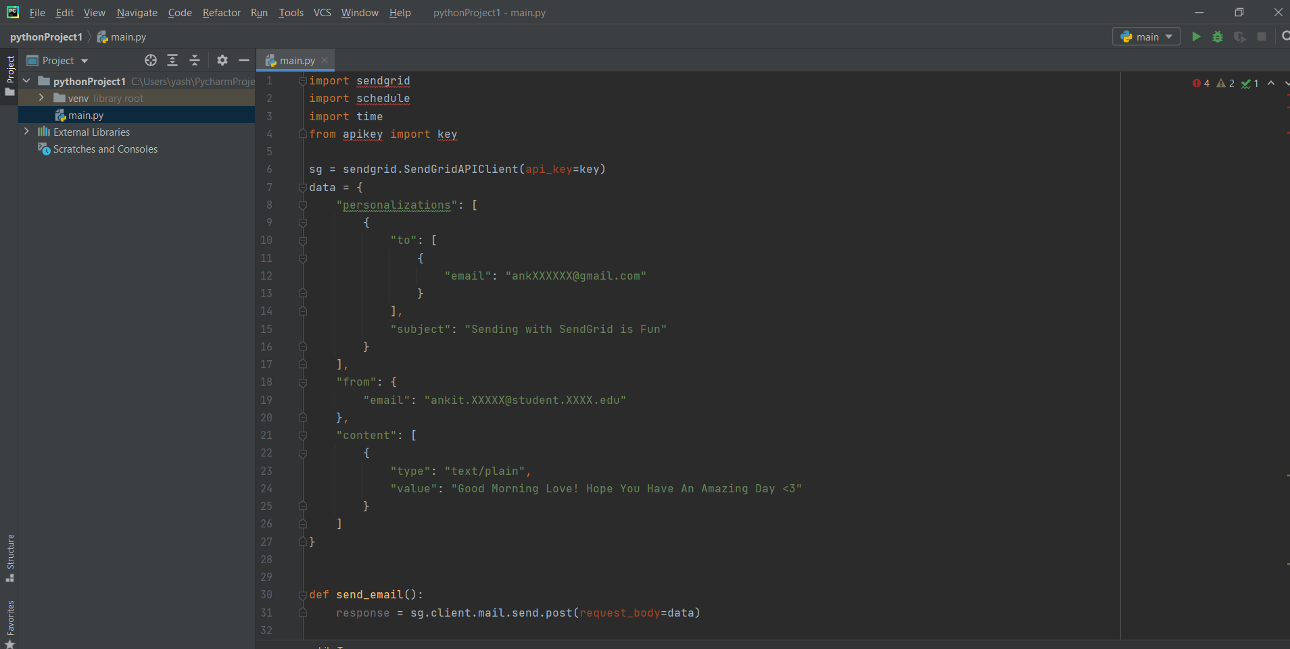
Task: Fold the personalizations list at line 8
Action: tap(303, 205)
